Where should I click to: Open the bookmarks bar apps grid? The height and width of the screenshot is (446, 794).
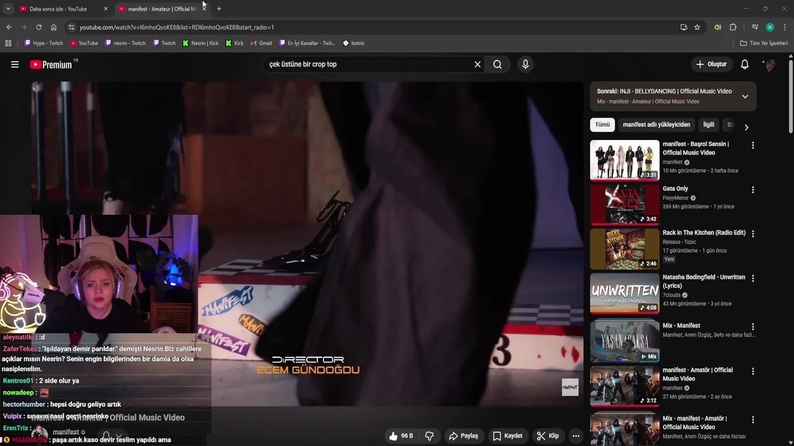click(8, 43)
